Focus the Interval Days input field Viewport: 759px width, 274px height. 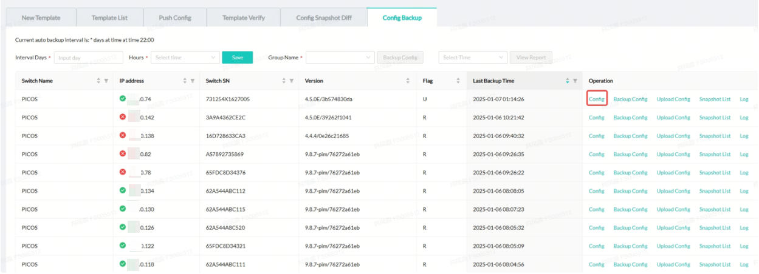point(88,58)
